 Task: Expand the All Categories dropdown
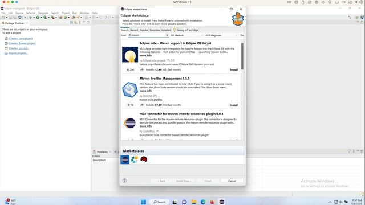pos(221,35)
